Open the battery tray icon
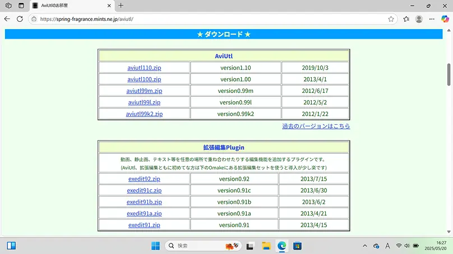Screen dimensions: 453x254 tap(416, 246)
